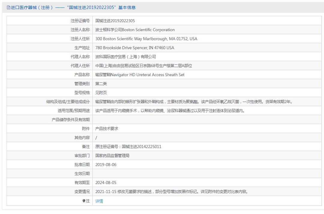Image resolution: width=324 pixels, height=214 pixels.
Task: Select the 注册人住所 label
Action: pyautogui.click(x=80, y=39)
